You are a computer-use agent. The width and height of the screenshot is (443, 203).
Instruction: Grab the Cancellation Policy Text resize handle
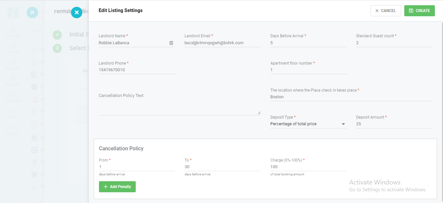[x=259, y=113]
